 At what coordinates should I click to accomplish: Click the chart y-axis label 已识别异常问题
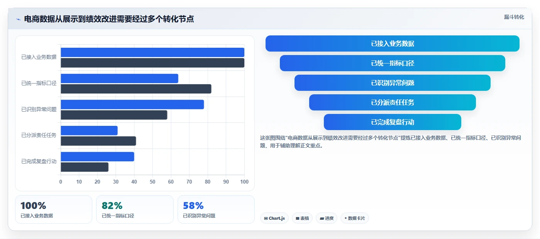point(39,109)
